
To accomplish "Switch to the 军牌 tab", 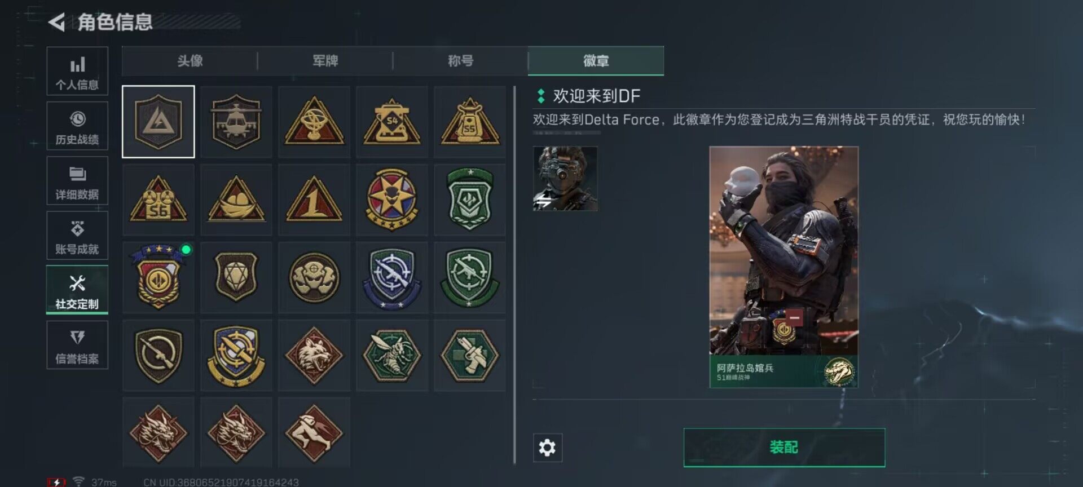I will coord(325,61).
